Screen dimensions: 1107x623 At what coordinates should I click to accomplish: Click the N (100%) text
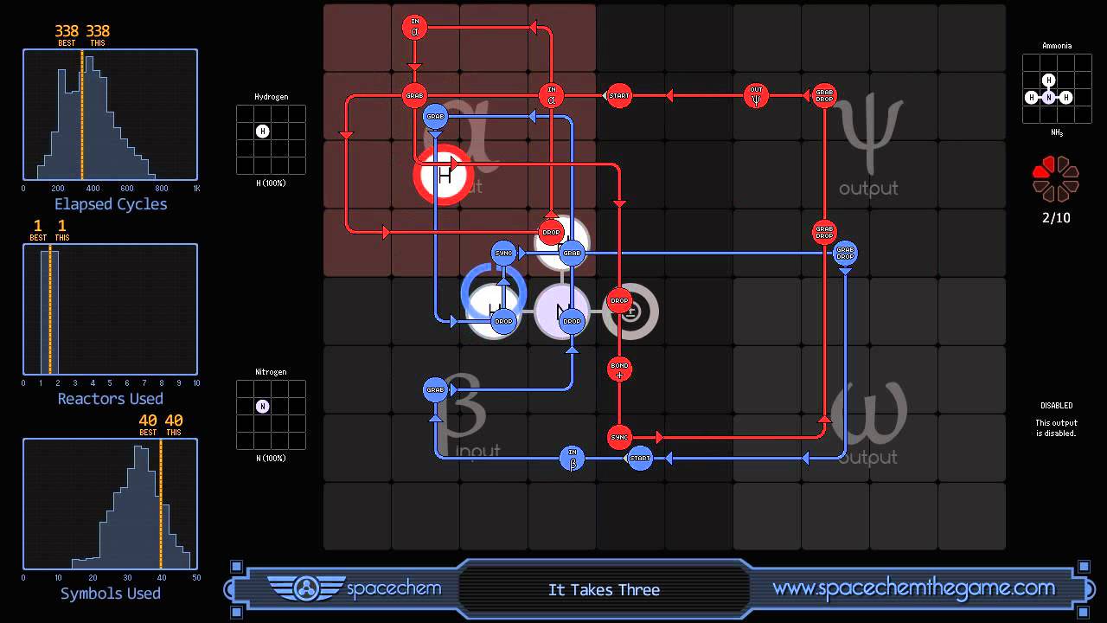tap(271, 459)
